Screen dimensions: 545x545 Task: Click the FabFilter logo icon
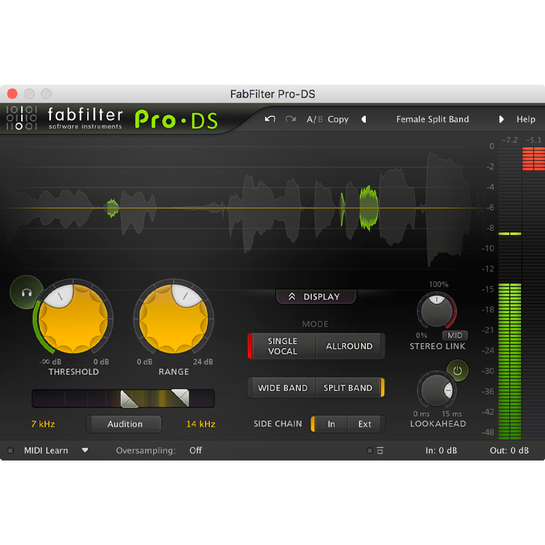point(21,119)
